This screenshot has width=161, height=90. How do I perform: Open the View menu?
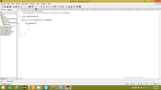[13, 4]
